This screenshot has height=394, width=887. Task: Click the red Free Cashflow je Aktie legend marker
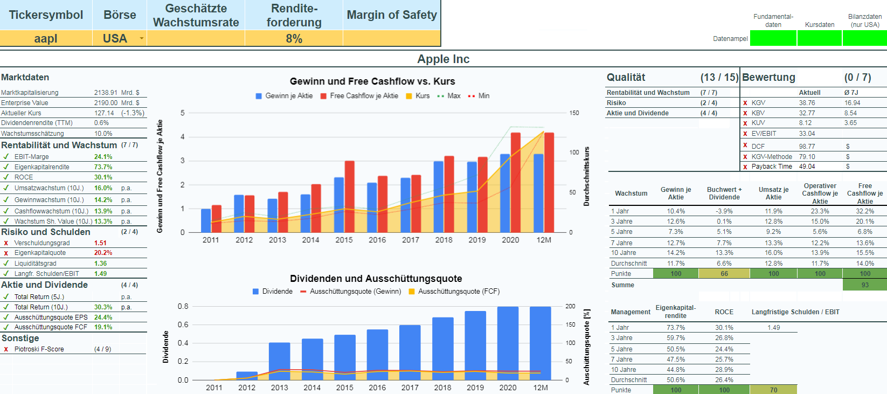pyautogui.click(x=324, y=96)
